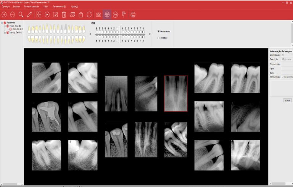Select the Deciduos radio button

(158, 37)
